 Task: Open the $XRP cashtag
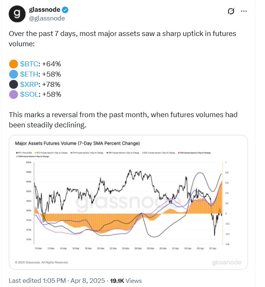29,85
